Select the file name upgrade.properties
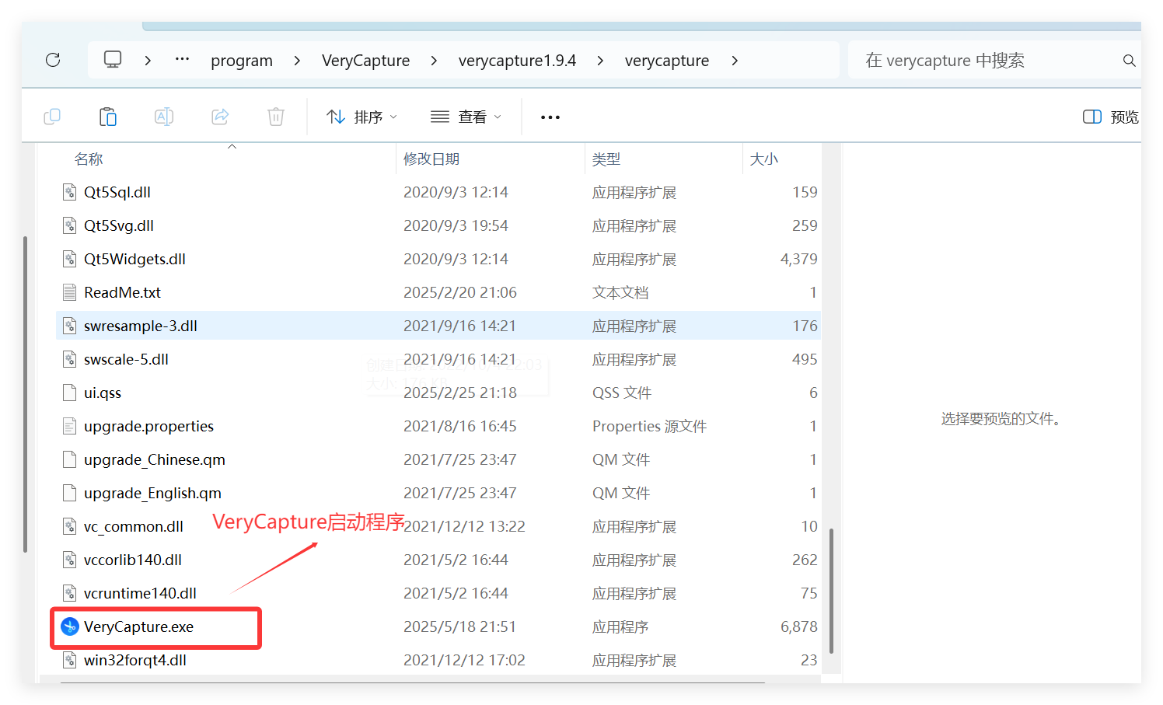The height and width of the screenshot is (705, 1163). [x=148, y=426]
